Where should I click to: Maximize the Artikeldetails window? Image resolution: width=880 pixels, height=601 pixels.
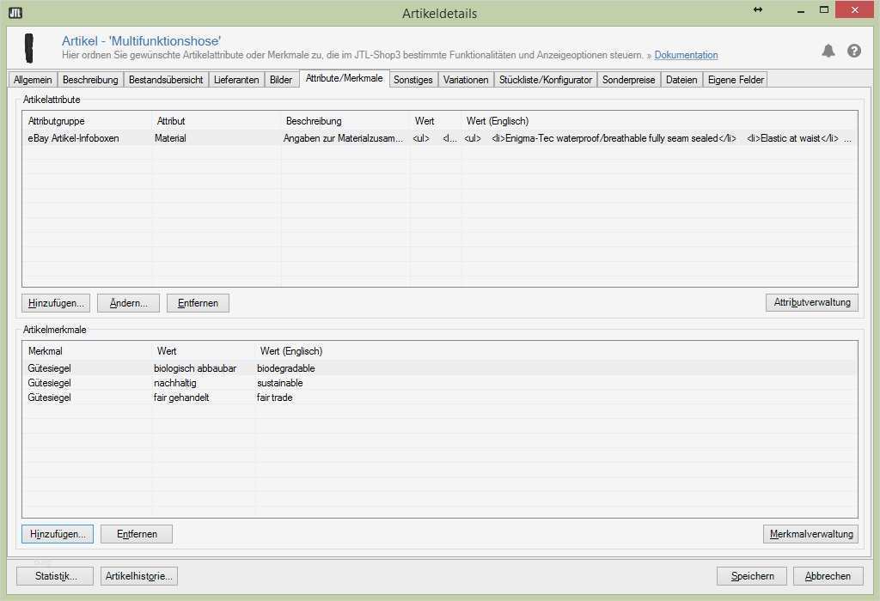[x=824, y=9]
